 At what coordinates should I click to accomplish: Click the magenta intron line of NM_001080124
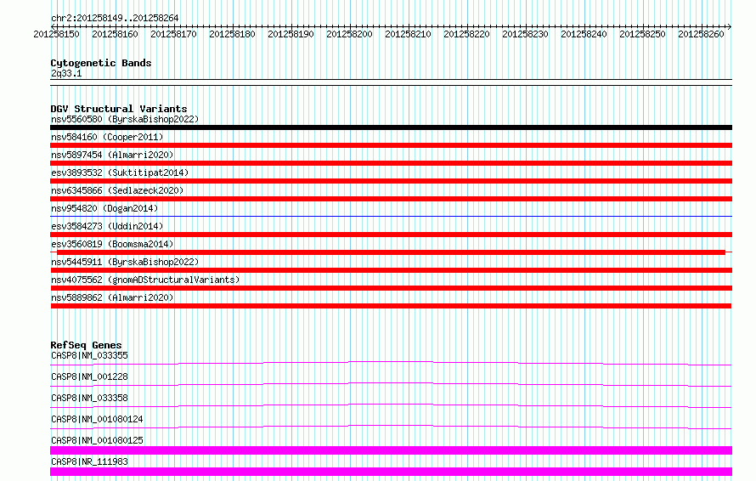[391, 427]
